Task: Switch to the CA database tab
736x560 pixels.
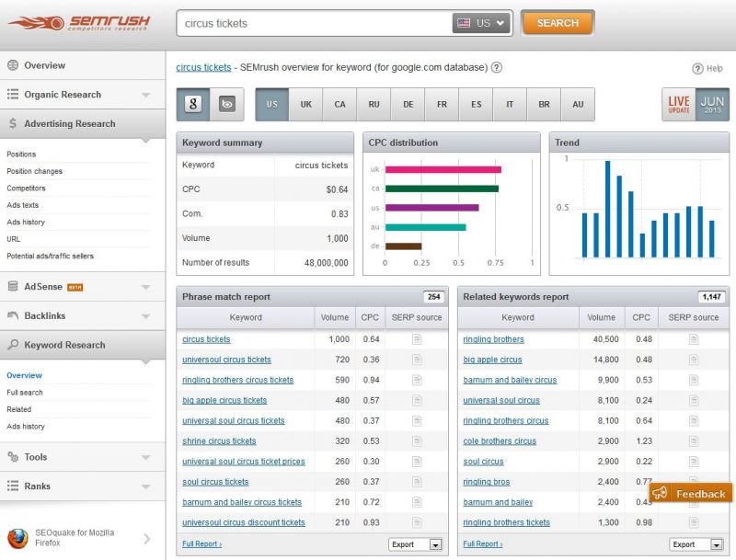Action: click(x=339, y=104)
